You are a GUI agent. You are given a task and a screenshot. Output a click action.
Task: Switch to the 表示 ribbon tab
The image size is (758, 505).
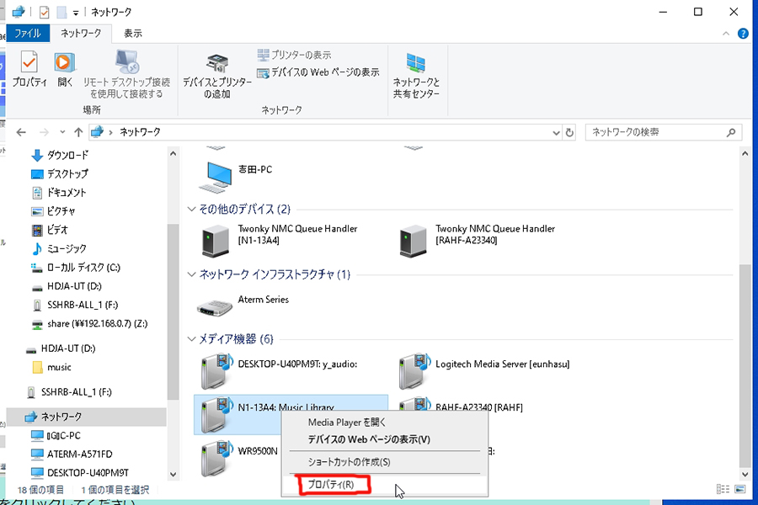tap(132, 33)
